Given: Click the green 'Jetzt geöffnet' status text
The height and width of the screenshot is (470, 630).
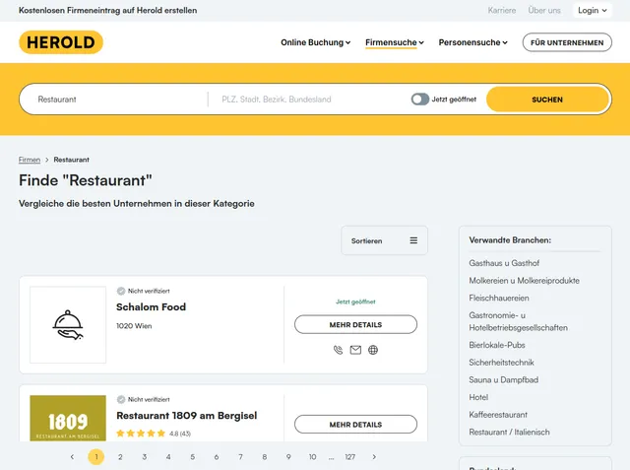Looking at the screenshot, I should click(x=355, y=302).
